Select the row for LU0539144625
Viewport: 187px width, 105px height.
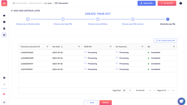pos(98,53)
